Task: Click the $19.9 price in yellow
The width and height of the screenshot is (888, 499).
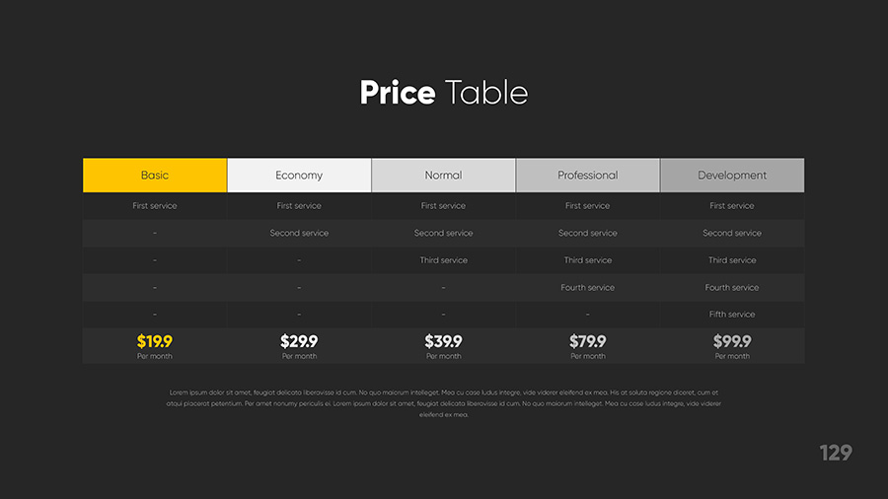Action: coord(155,341)
